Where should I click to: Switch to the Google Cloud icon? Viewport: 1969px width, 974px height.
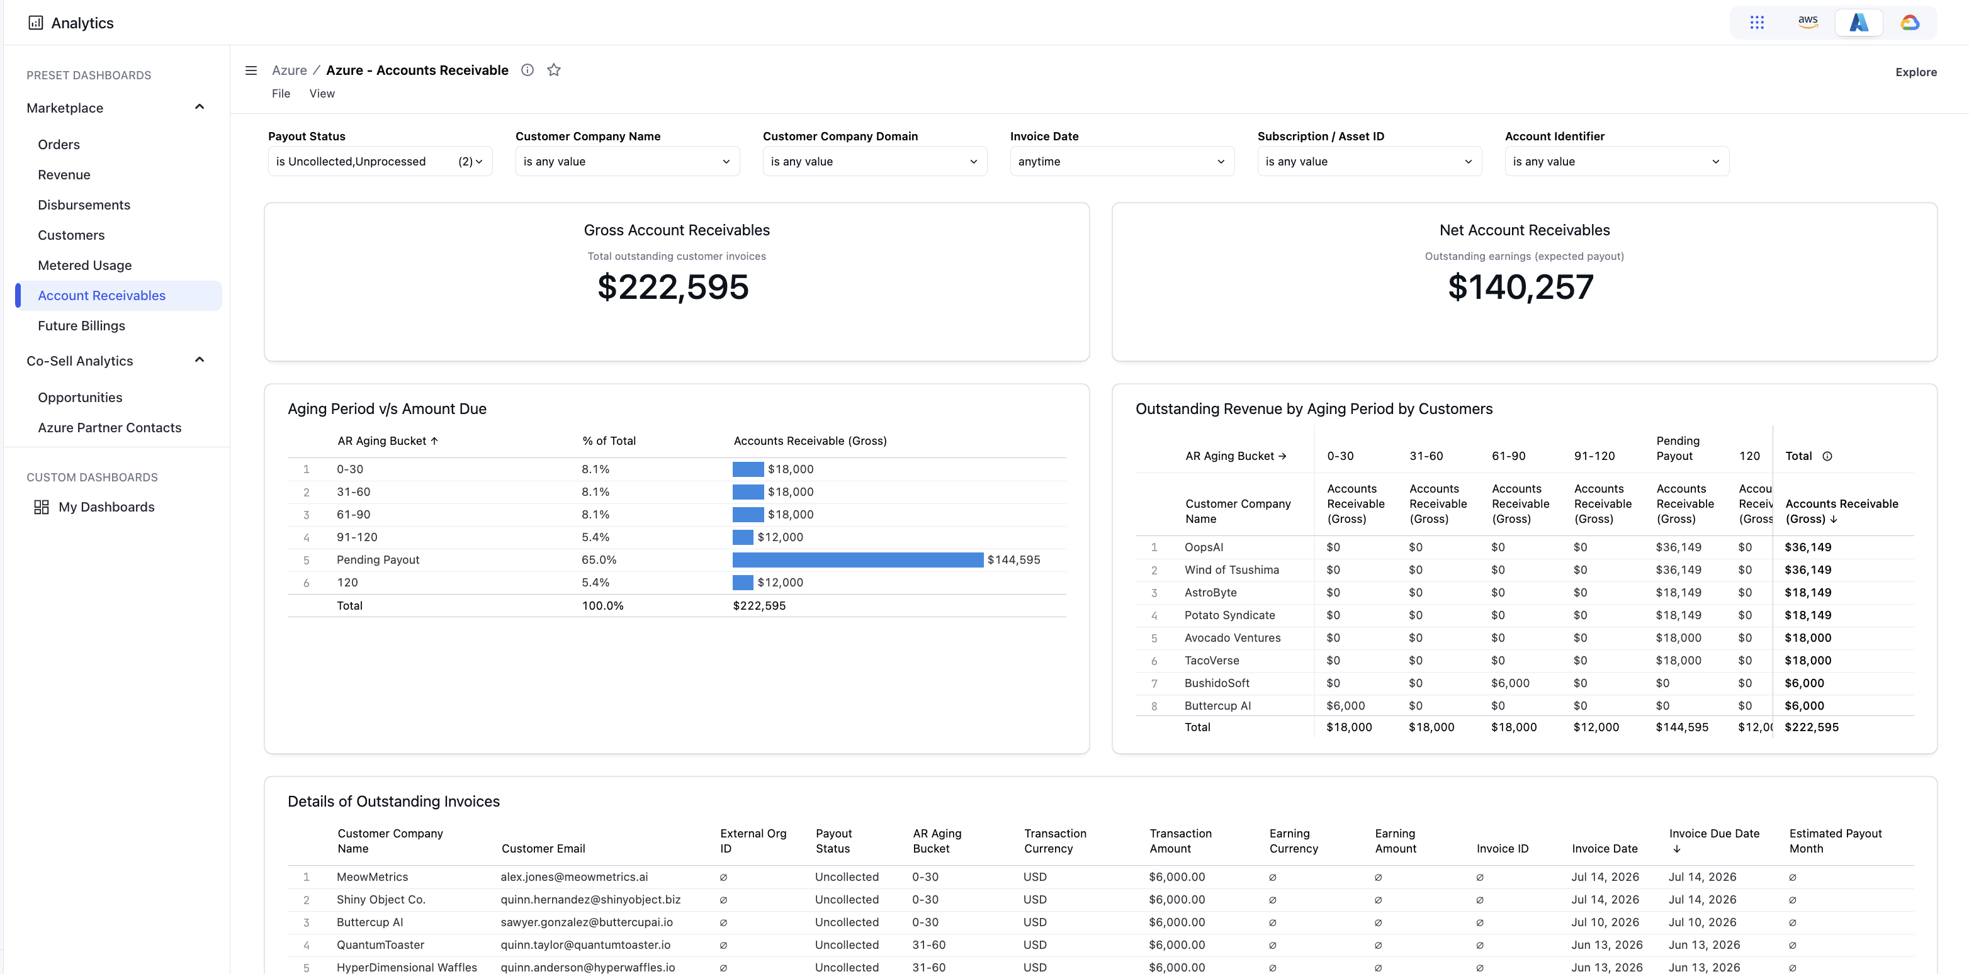click(1909, 23)
